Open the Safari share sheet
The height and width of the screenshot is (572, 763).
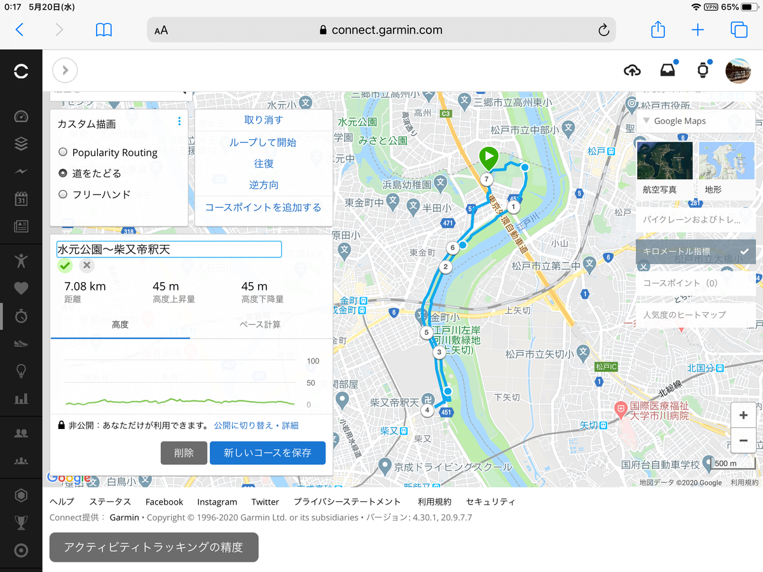[x=658, y=29]
